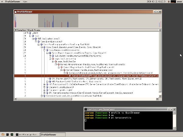Click the Kernel::Ext2FSInode::read_bytes icon

click(x=67, y=73)
